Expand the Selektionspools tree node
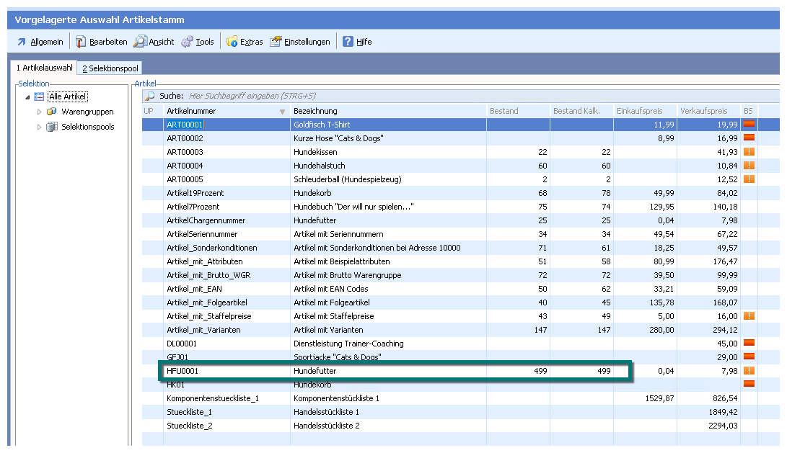Viewport: 787px width, 453px height. coord(40,127)
